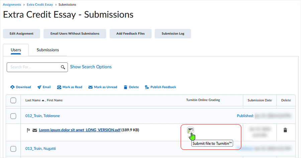Click Add Feedback Files button
This screenshot has width=301, height=158.
[x=130, y=34]
